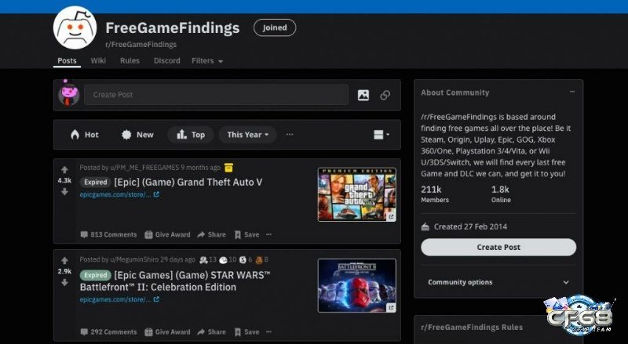Open the Battlefront II thumbnail image

(x=357, y=285)
